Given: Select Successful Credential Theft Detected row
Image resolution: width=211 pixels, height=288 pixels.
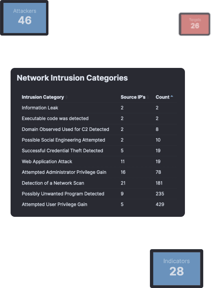Looking at the screenshot, I should tap(98, 151).
